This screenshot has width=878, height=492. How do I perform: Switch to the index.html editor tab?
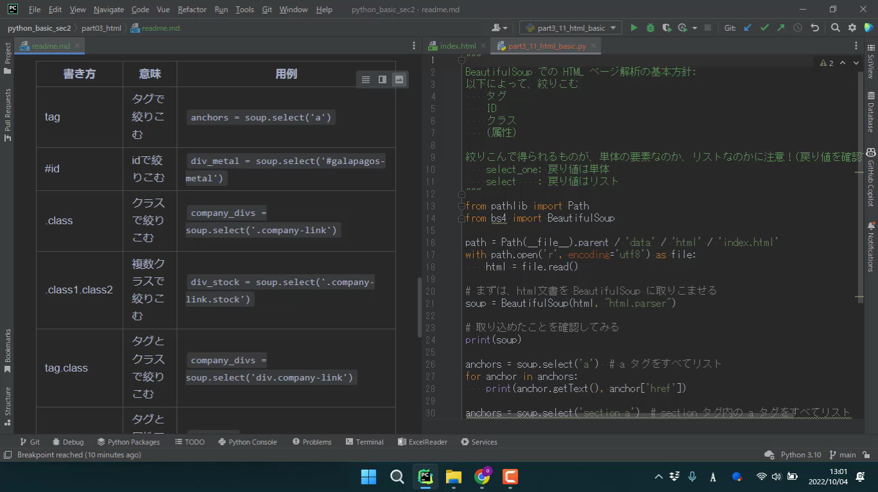(458, 46)
